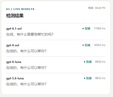Screen dimensions: 113x97
Task: Click the green status dot for gpt-6-sol
Action: pos(83,45)
